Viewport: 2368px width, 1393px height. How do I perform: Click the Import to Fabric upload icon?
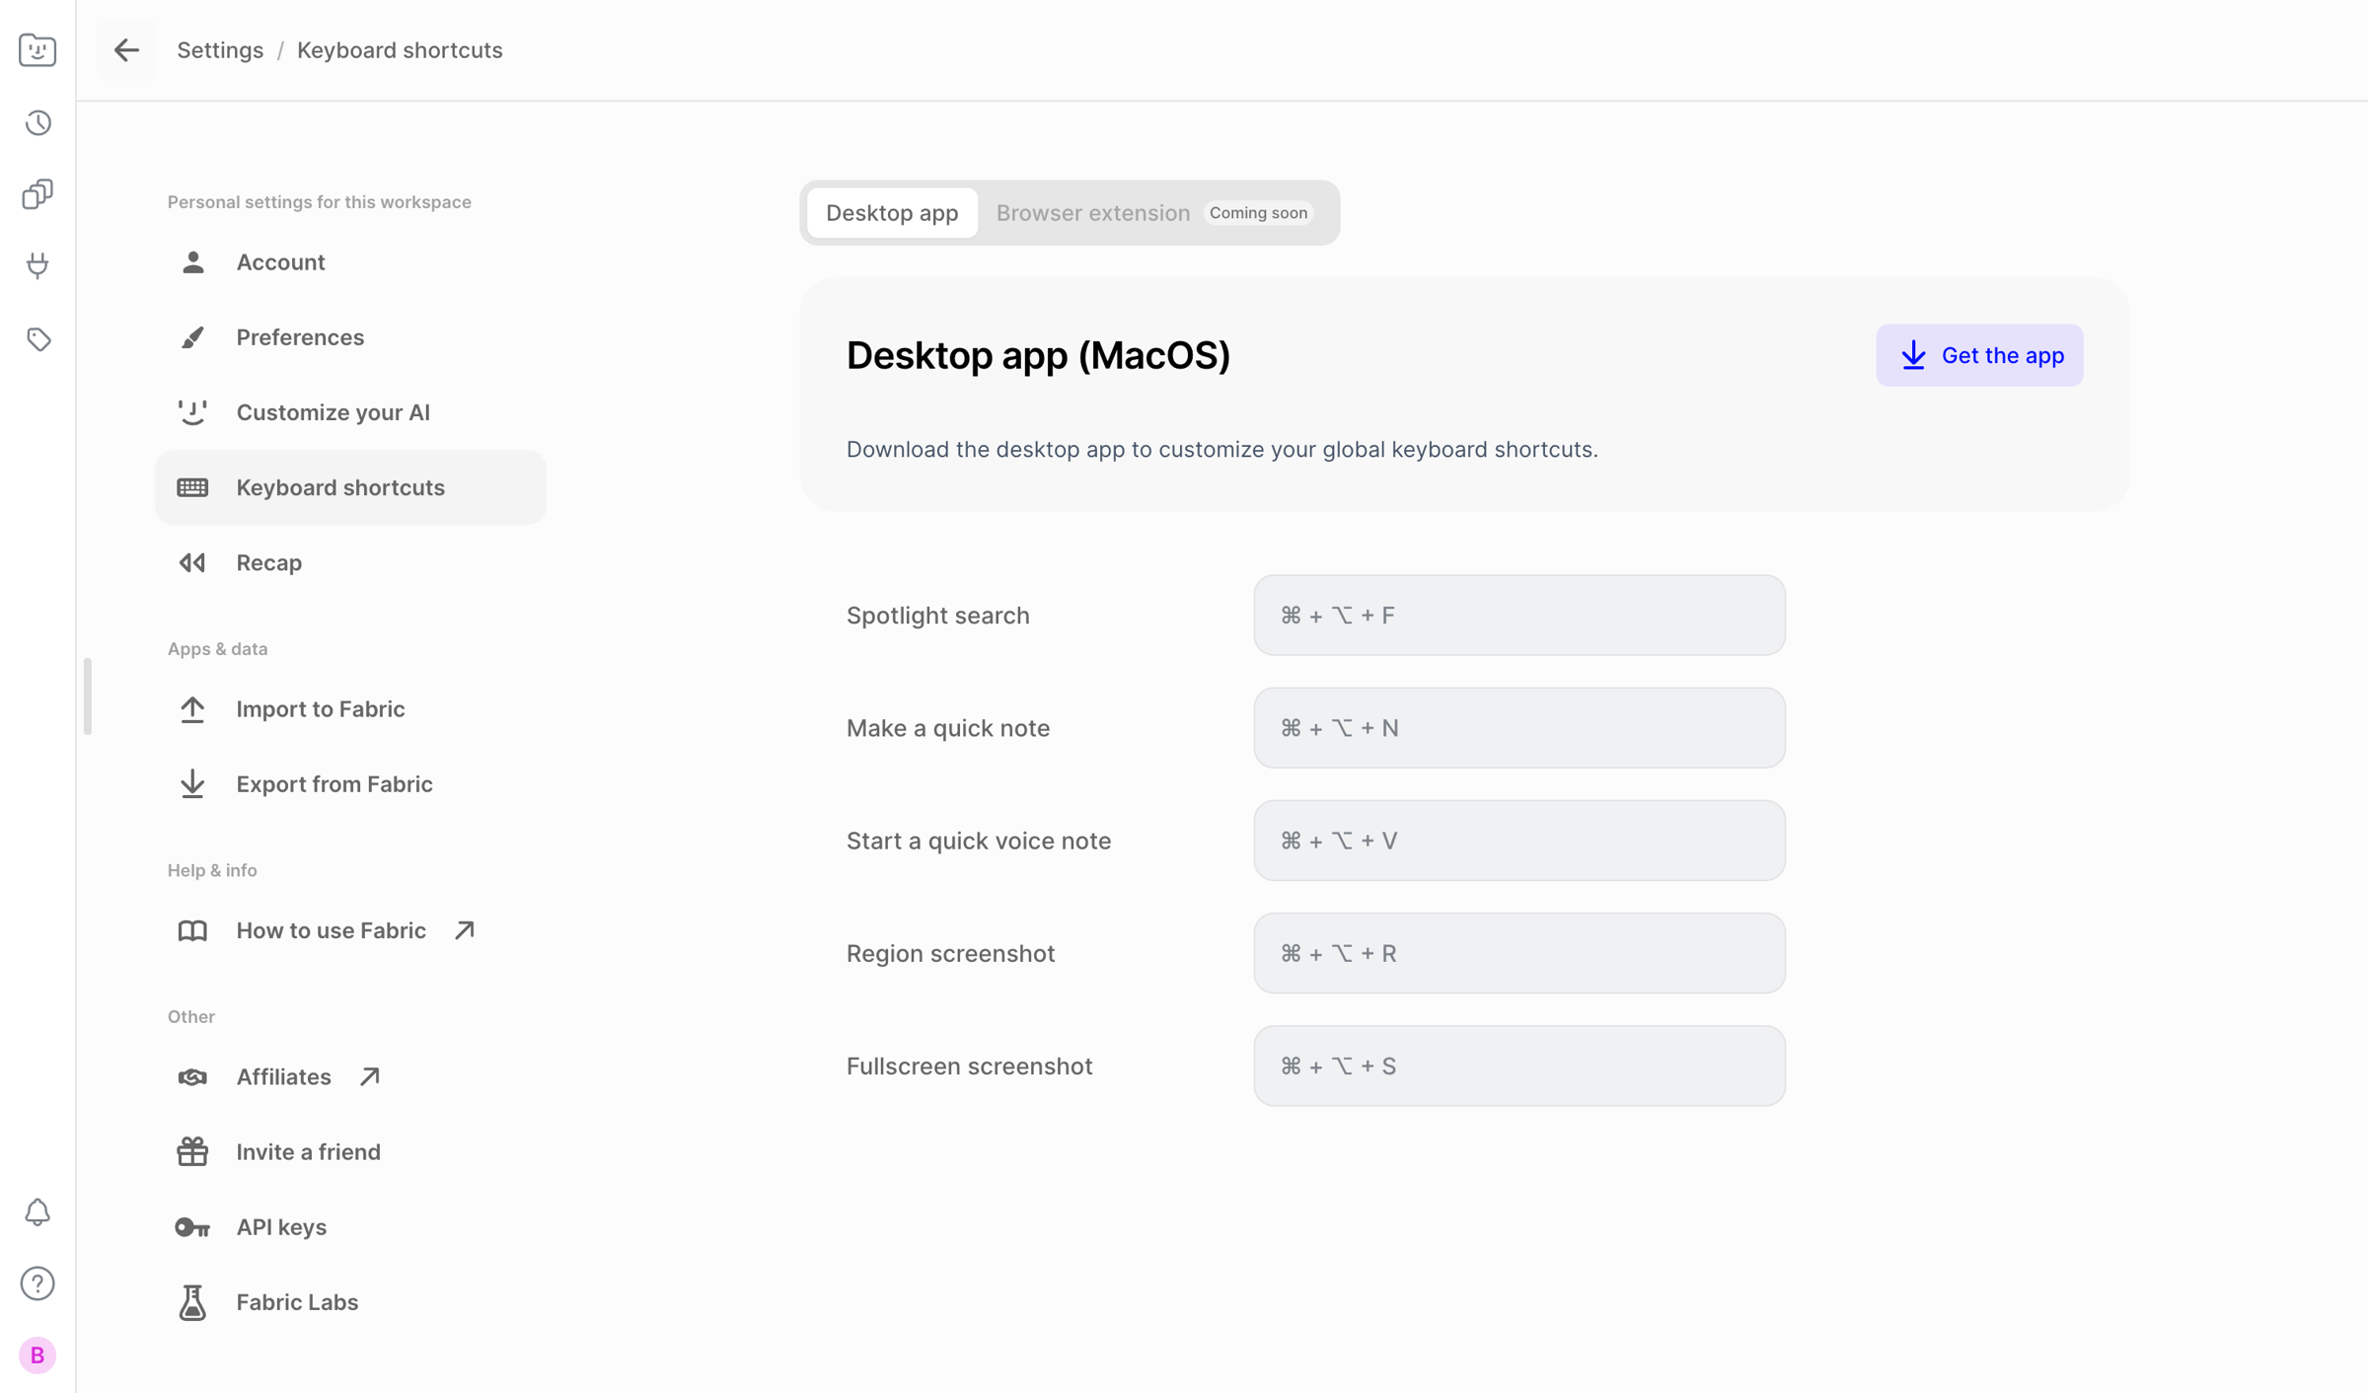(x=192, y=709)
